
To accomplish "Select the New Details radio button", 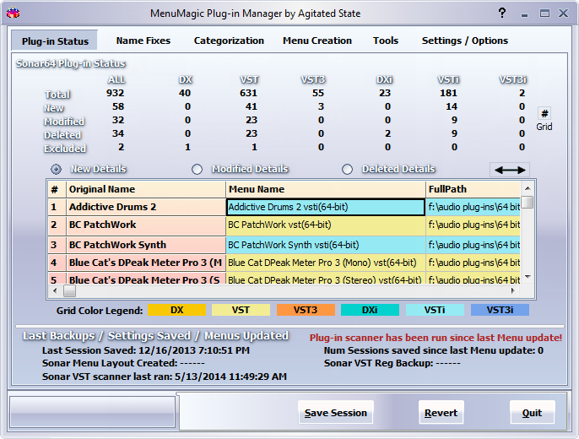I will pyautogui.click(x=56, y=169).
